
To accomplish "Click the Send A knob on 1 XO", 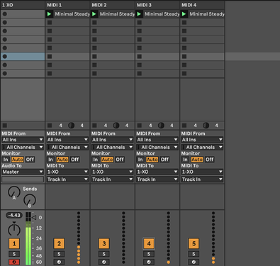I will pyautogui.click(x=14, y=192).
